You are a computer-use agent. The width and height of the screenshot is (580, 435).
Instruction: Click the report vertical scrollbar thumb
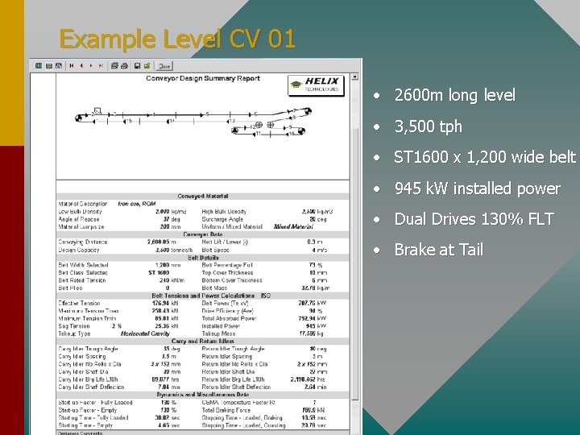tap(354, 263)
